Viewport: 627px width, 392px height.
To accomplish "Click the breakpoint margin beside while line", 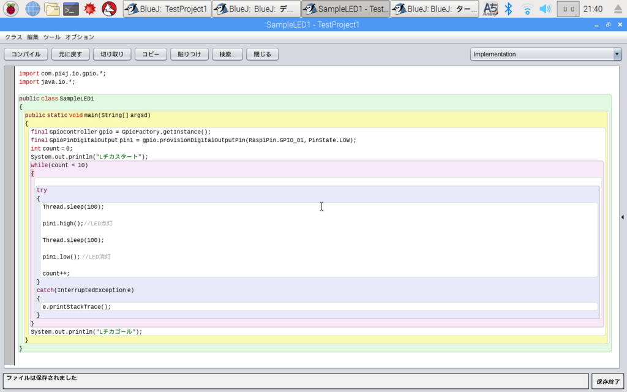I will tap(9, 165).
